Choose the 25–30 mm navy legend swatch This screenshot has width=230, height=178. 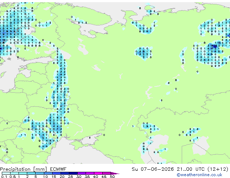click(x=73, y=173)
